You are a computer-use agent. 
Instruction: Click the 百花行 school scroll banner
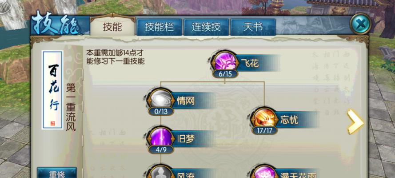52,90
